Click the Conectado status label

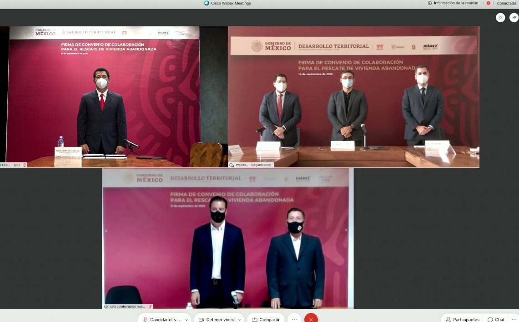(506, 3)
